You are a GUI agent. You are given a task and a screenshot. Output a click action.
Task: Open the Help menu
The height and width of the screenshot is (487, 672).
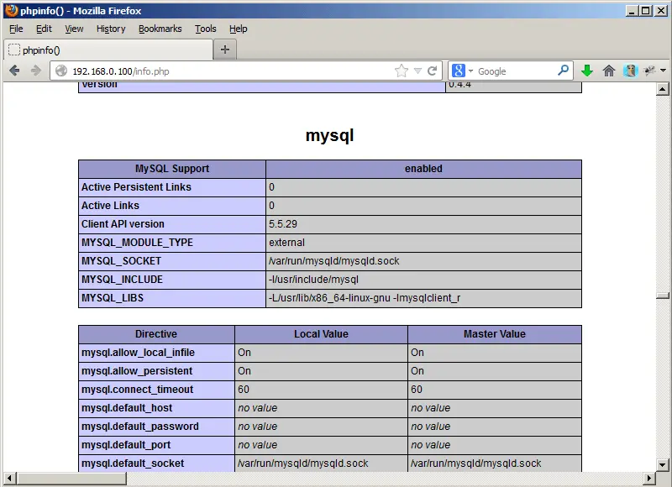click(x=238, y=29)
